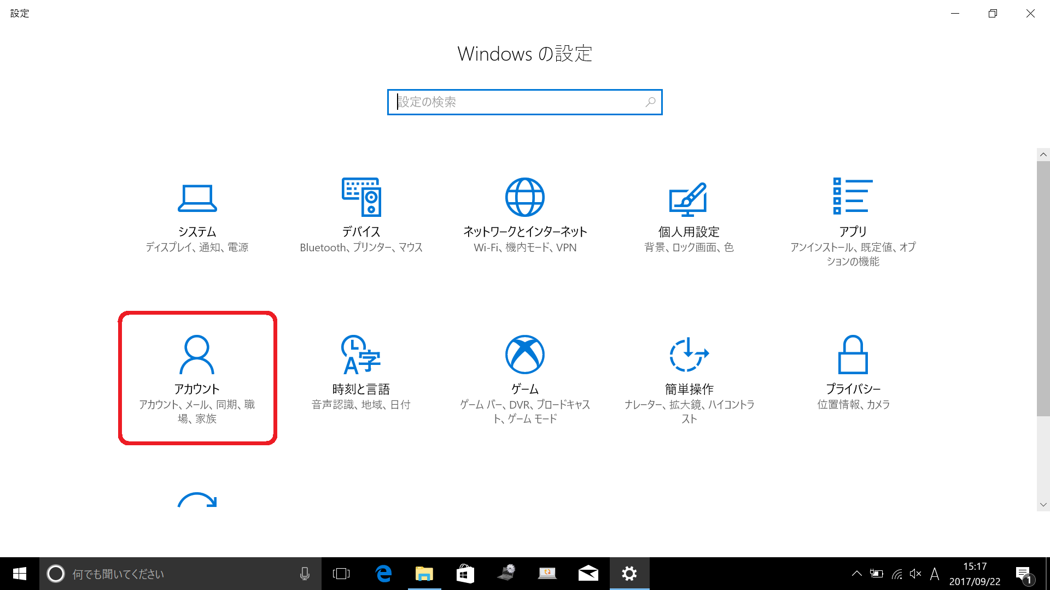Viewport: 1050px width, 590px height.
Task: Click the scrollbar down arrow
Action: [1043, 505]
